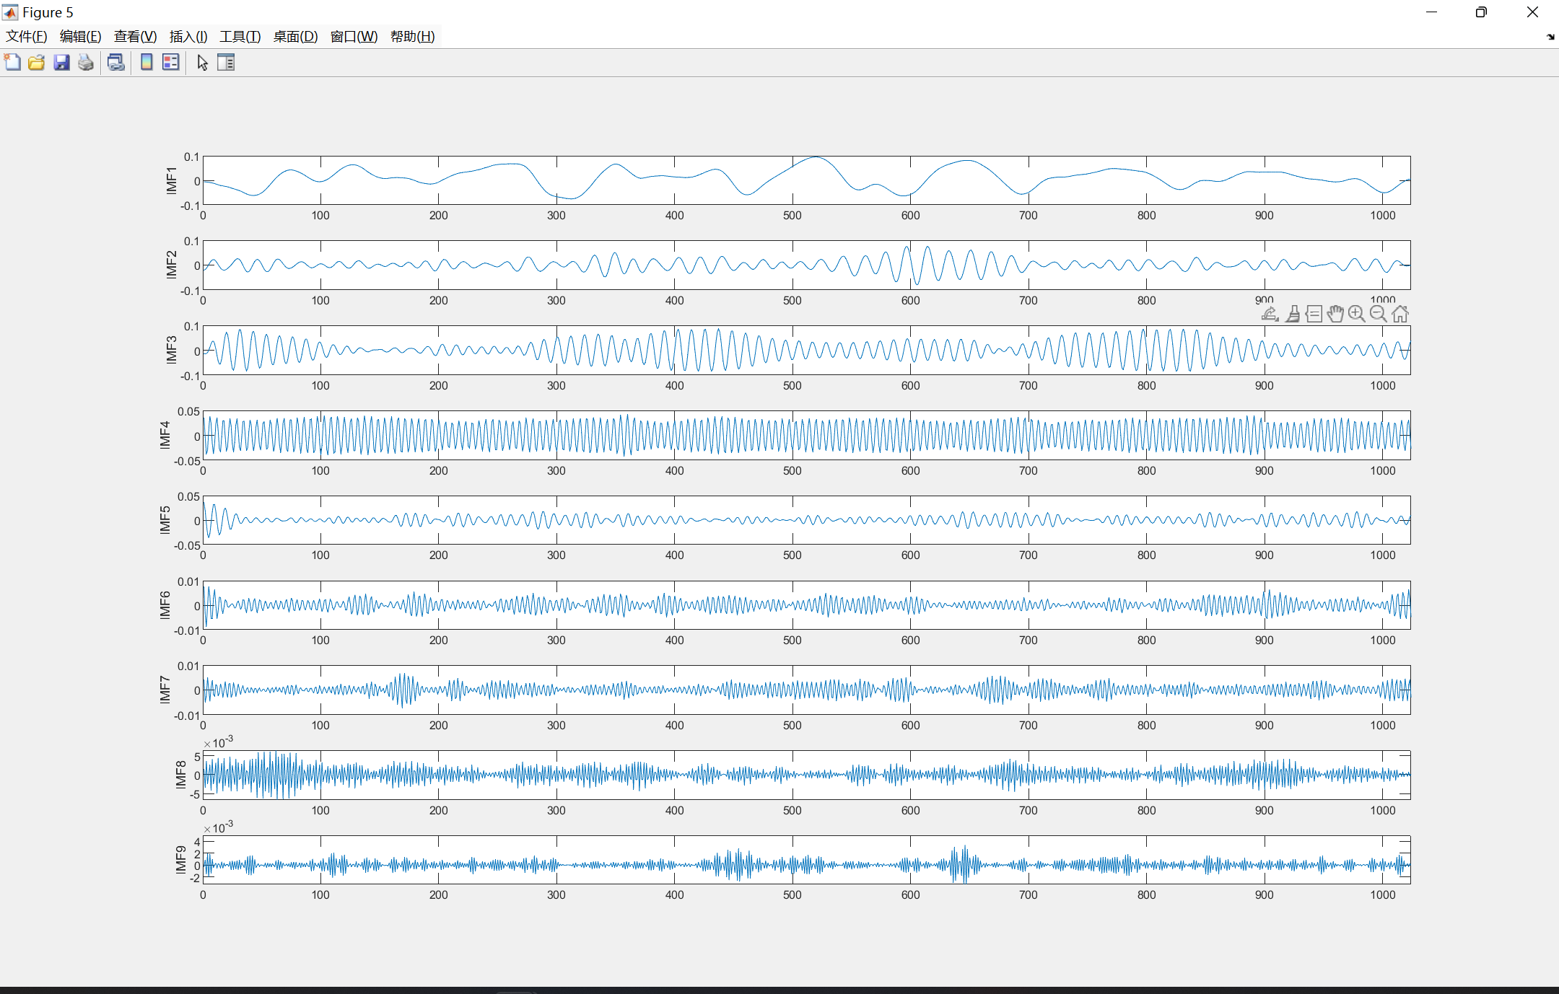Screen dimensions: 1559x994
Task: Activate the Pan hand tool
Action: tap(1335, 315)
